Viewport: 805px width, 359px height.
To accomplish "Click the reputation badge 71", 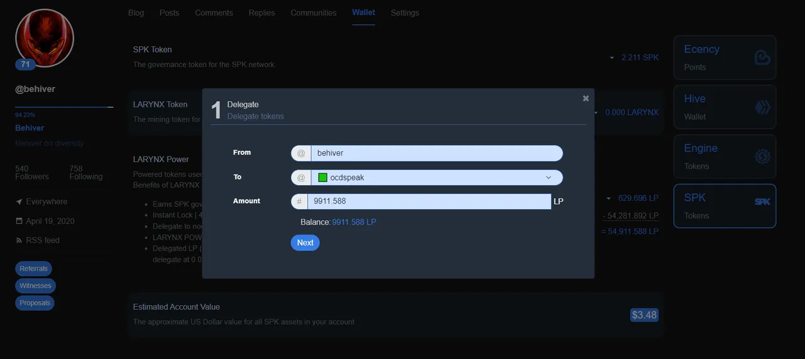I will click(x=26, y=64).
